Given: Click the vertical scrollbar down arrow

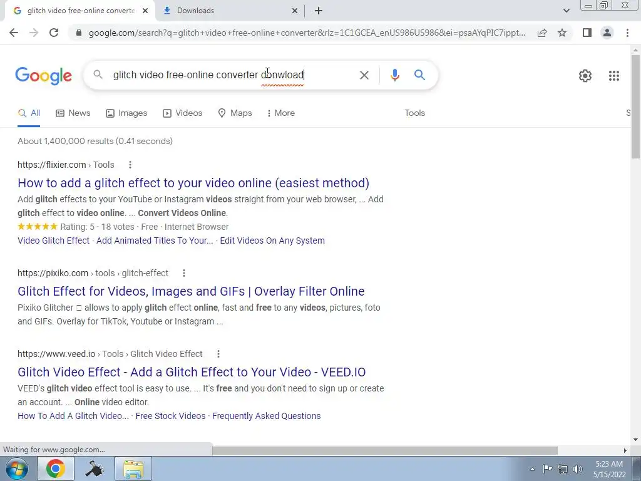Looking at the screenshot, I should [636, 440].
